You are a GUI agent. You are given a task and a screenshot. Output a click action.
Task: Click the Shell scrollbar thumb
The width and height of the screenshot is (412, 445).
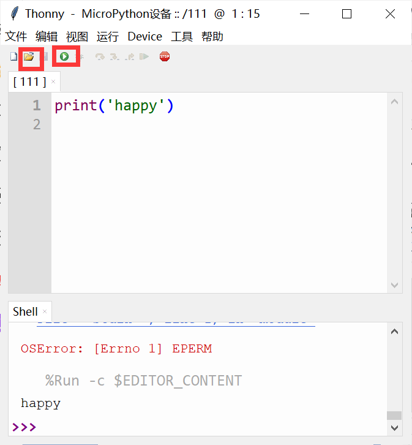(394, 415)
